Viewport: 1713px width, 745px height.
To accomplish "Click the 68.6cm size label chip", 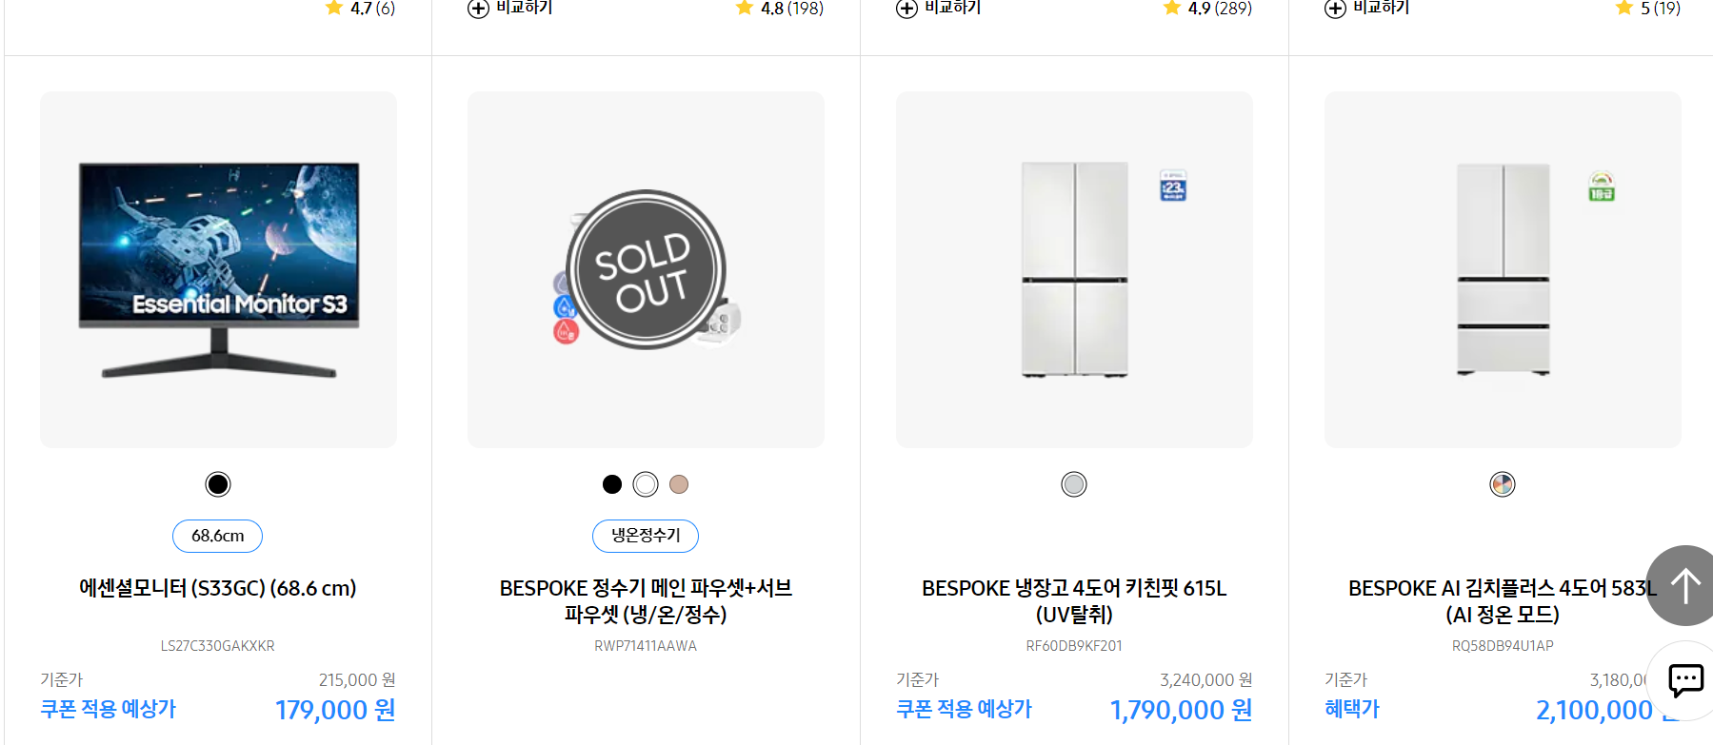I will point(217,536).
